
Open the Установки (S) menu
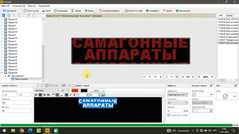point(19,6)
